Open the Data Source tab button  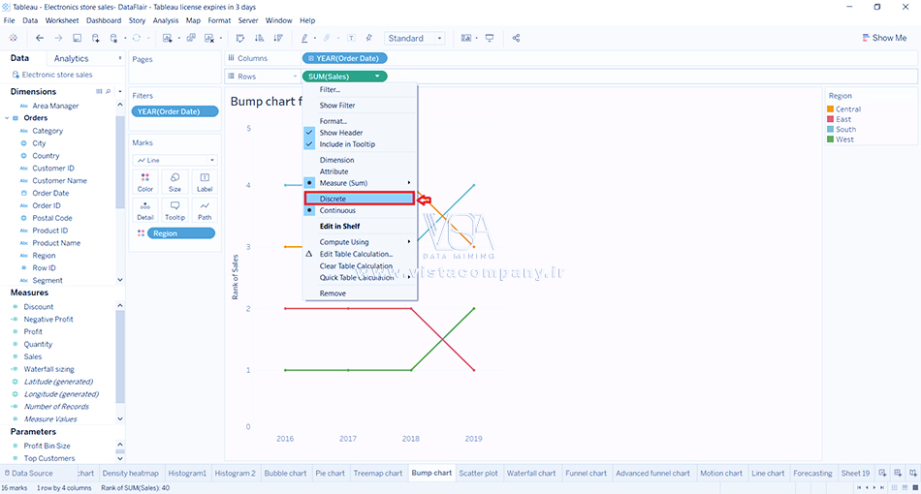[x=28, y=474]
